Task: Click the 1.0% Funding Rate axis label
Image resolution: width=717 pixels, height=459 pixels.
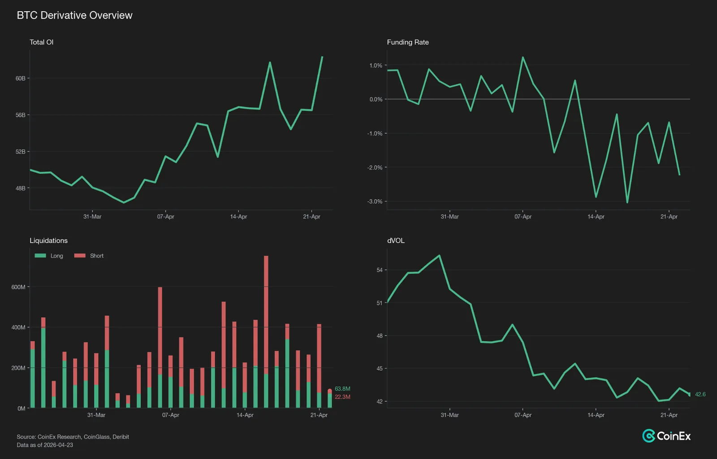Action: [376, 65]
